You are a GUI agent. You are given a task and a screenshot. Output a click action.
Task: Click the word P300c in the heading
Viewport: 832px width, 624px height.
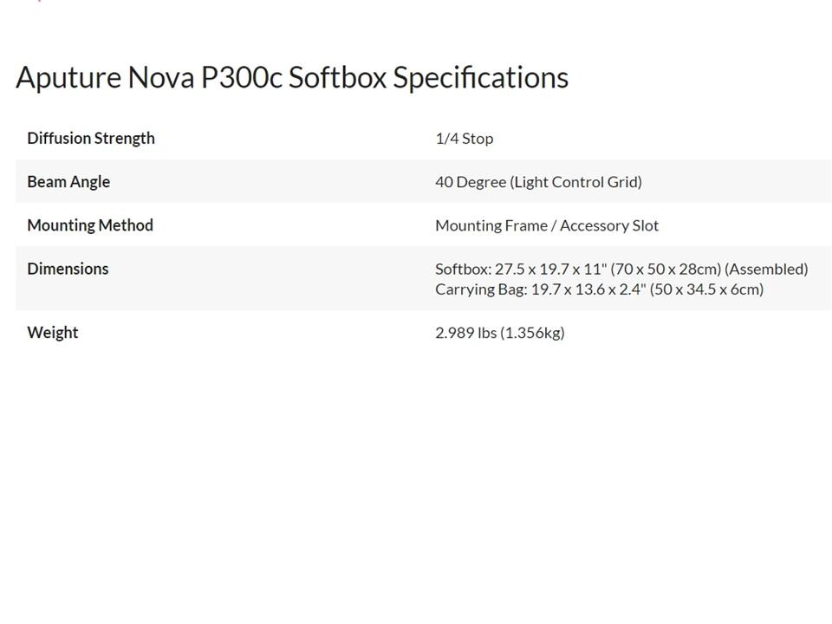pyautogui.click(x=242, y=78)
